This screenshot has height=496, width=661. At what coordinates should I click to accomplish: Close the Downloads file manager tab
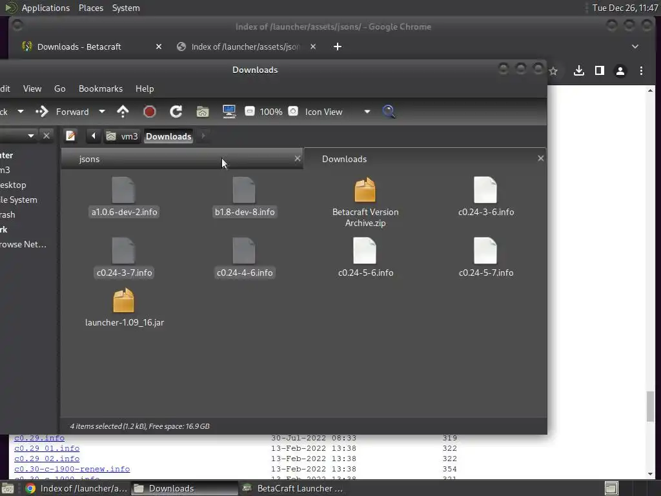click(x=540, y=158)
